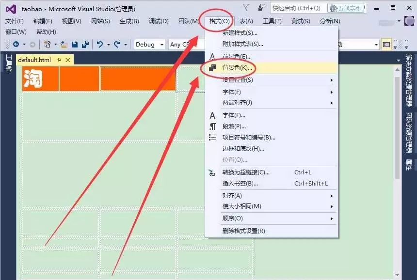Click the Undo icon
Screen dimensions: 417x280
click(x=100, y=45)
